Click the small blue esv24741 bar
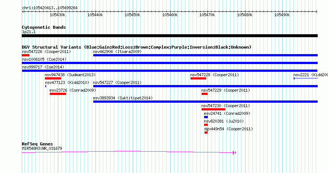328x173 pixels. pyautogui.click(x=206, y=117)
